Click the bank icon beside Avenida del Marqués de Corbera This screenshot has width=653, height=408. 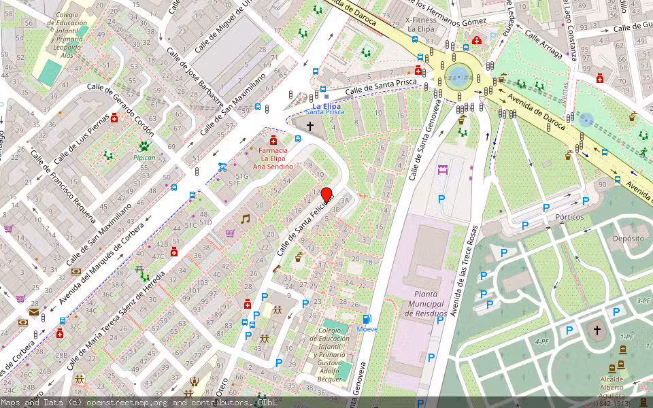coord(76,272)
